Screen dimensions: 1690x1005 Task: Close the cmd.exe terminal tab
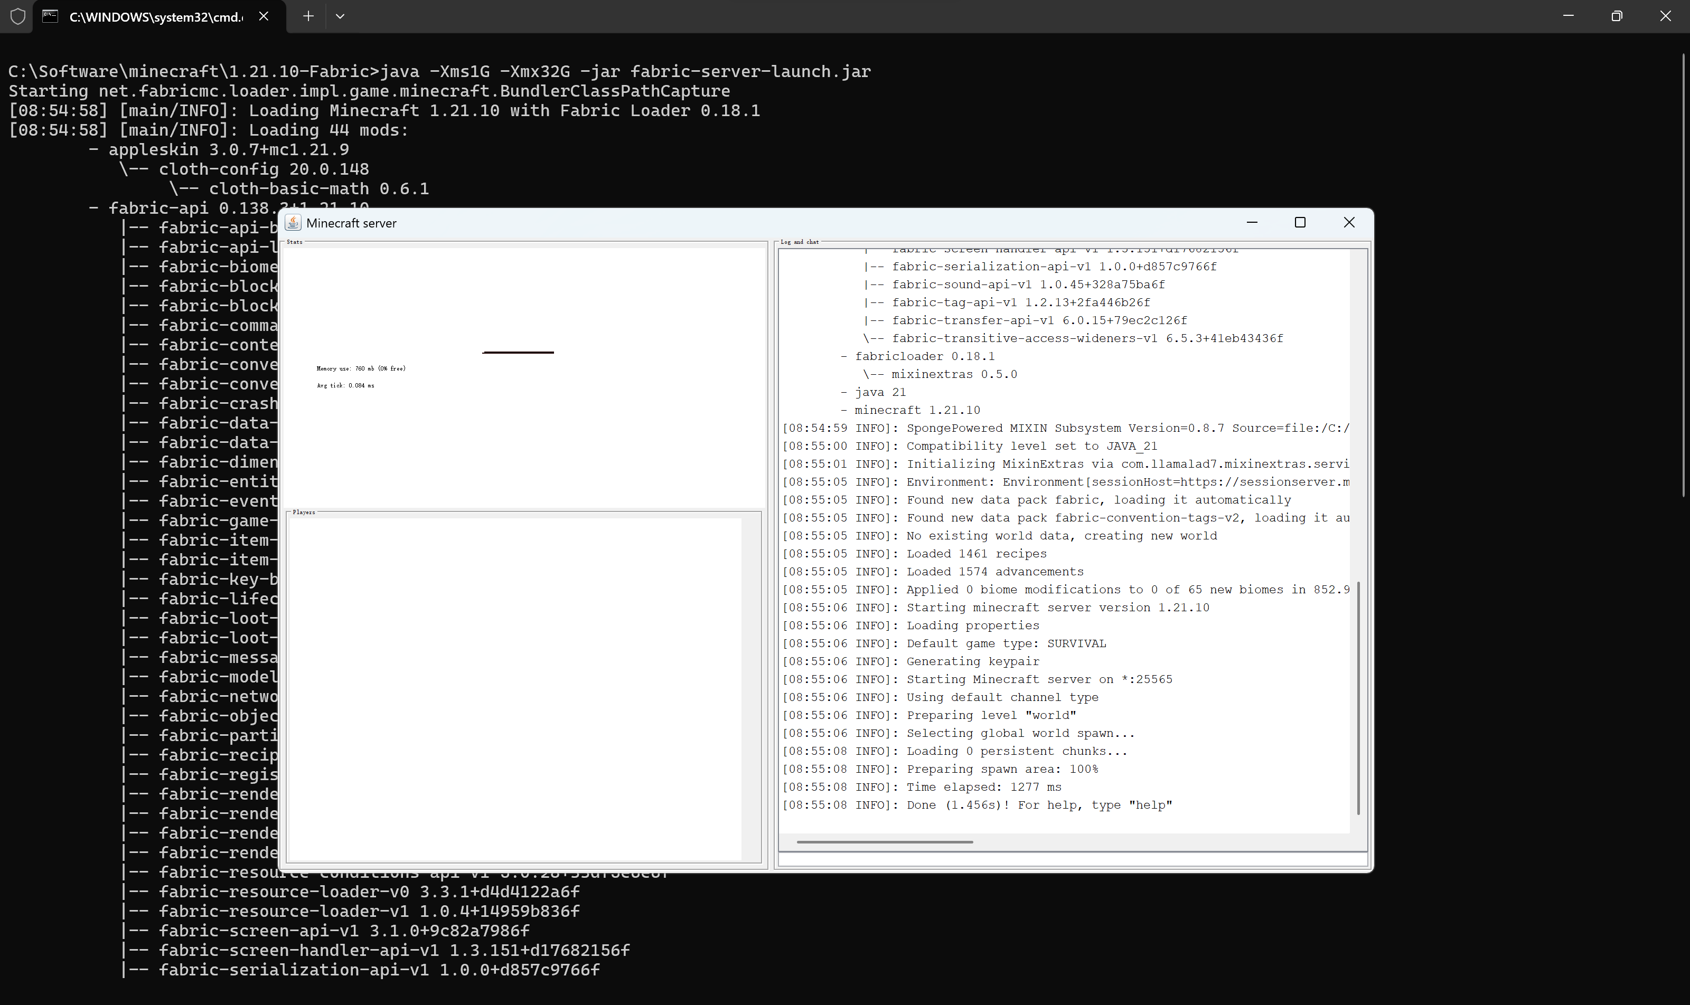click(x=264, y=16)
